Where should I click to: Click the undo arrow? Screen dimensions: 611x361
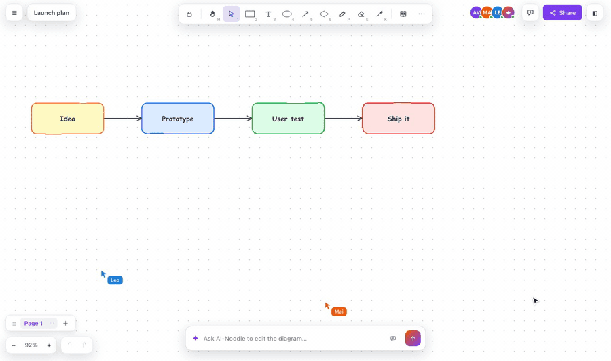[x=70, y=345]
